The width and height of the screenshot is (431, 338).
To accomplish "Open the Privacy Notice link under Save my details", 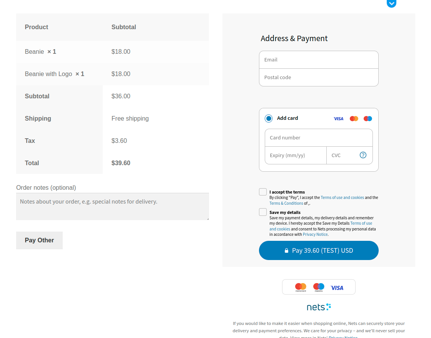I will pos(315,234).
